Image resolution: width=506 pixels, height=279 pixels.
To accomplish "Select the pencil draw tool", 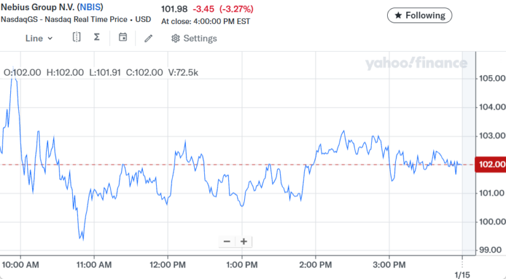I will 149,39.
